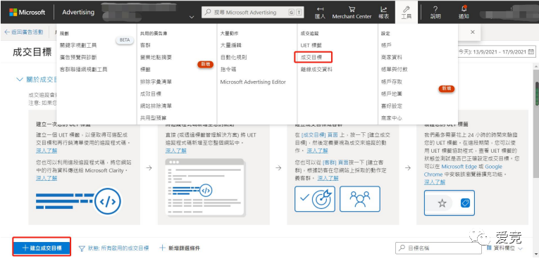Select UET 標籤 menu item
539x261 pixels.
311,45
